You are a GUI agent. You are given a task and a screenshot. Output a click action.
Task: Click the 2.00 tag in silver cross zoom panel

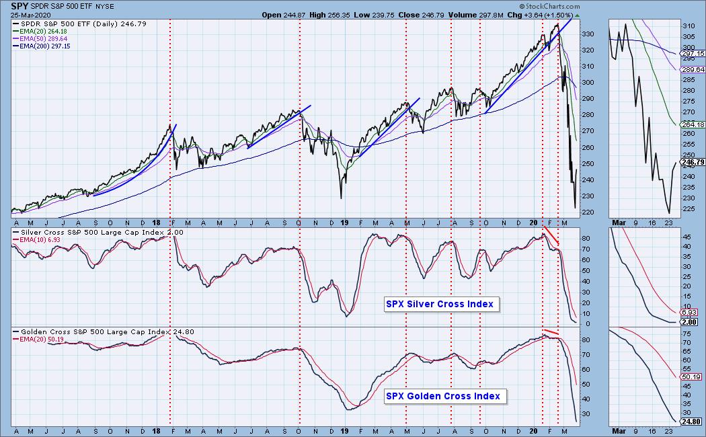[x=689, y=322]
